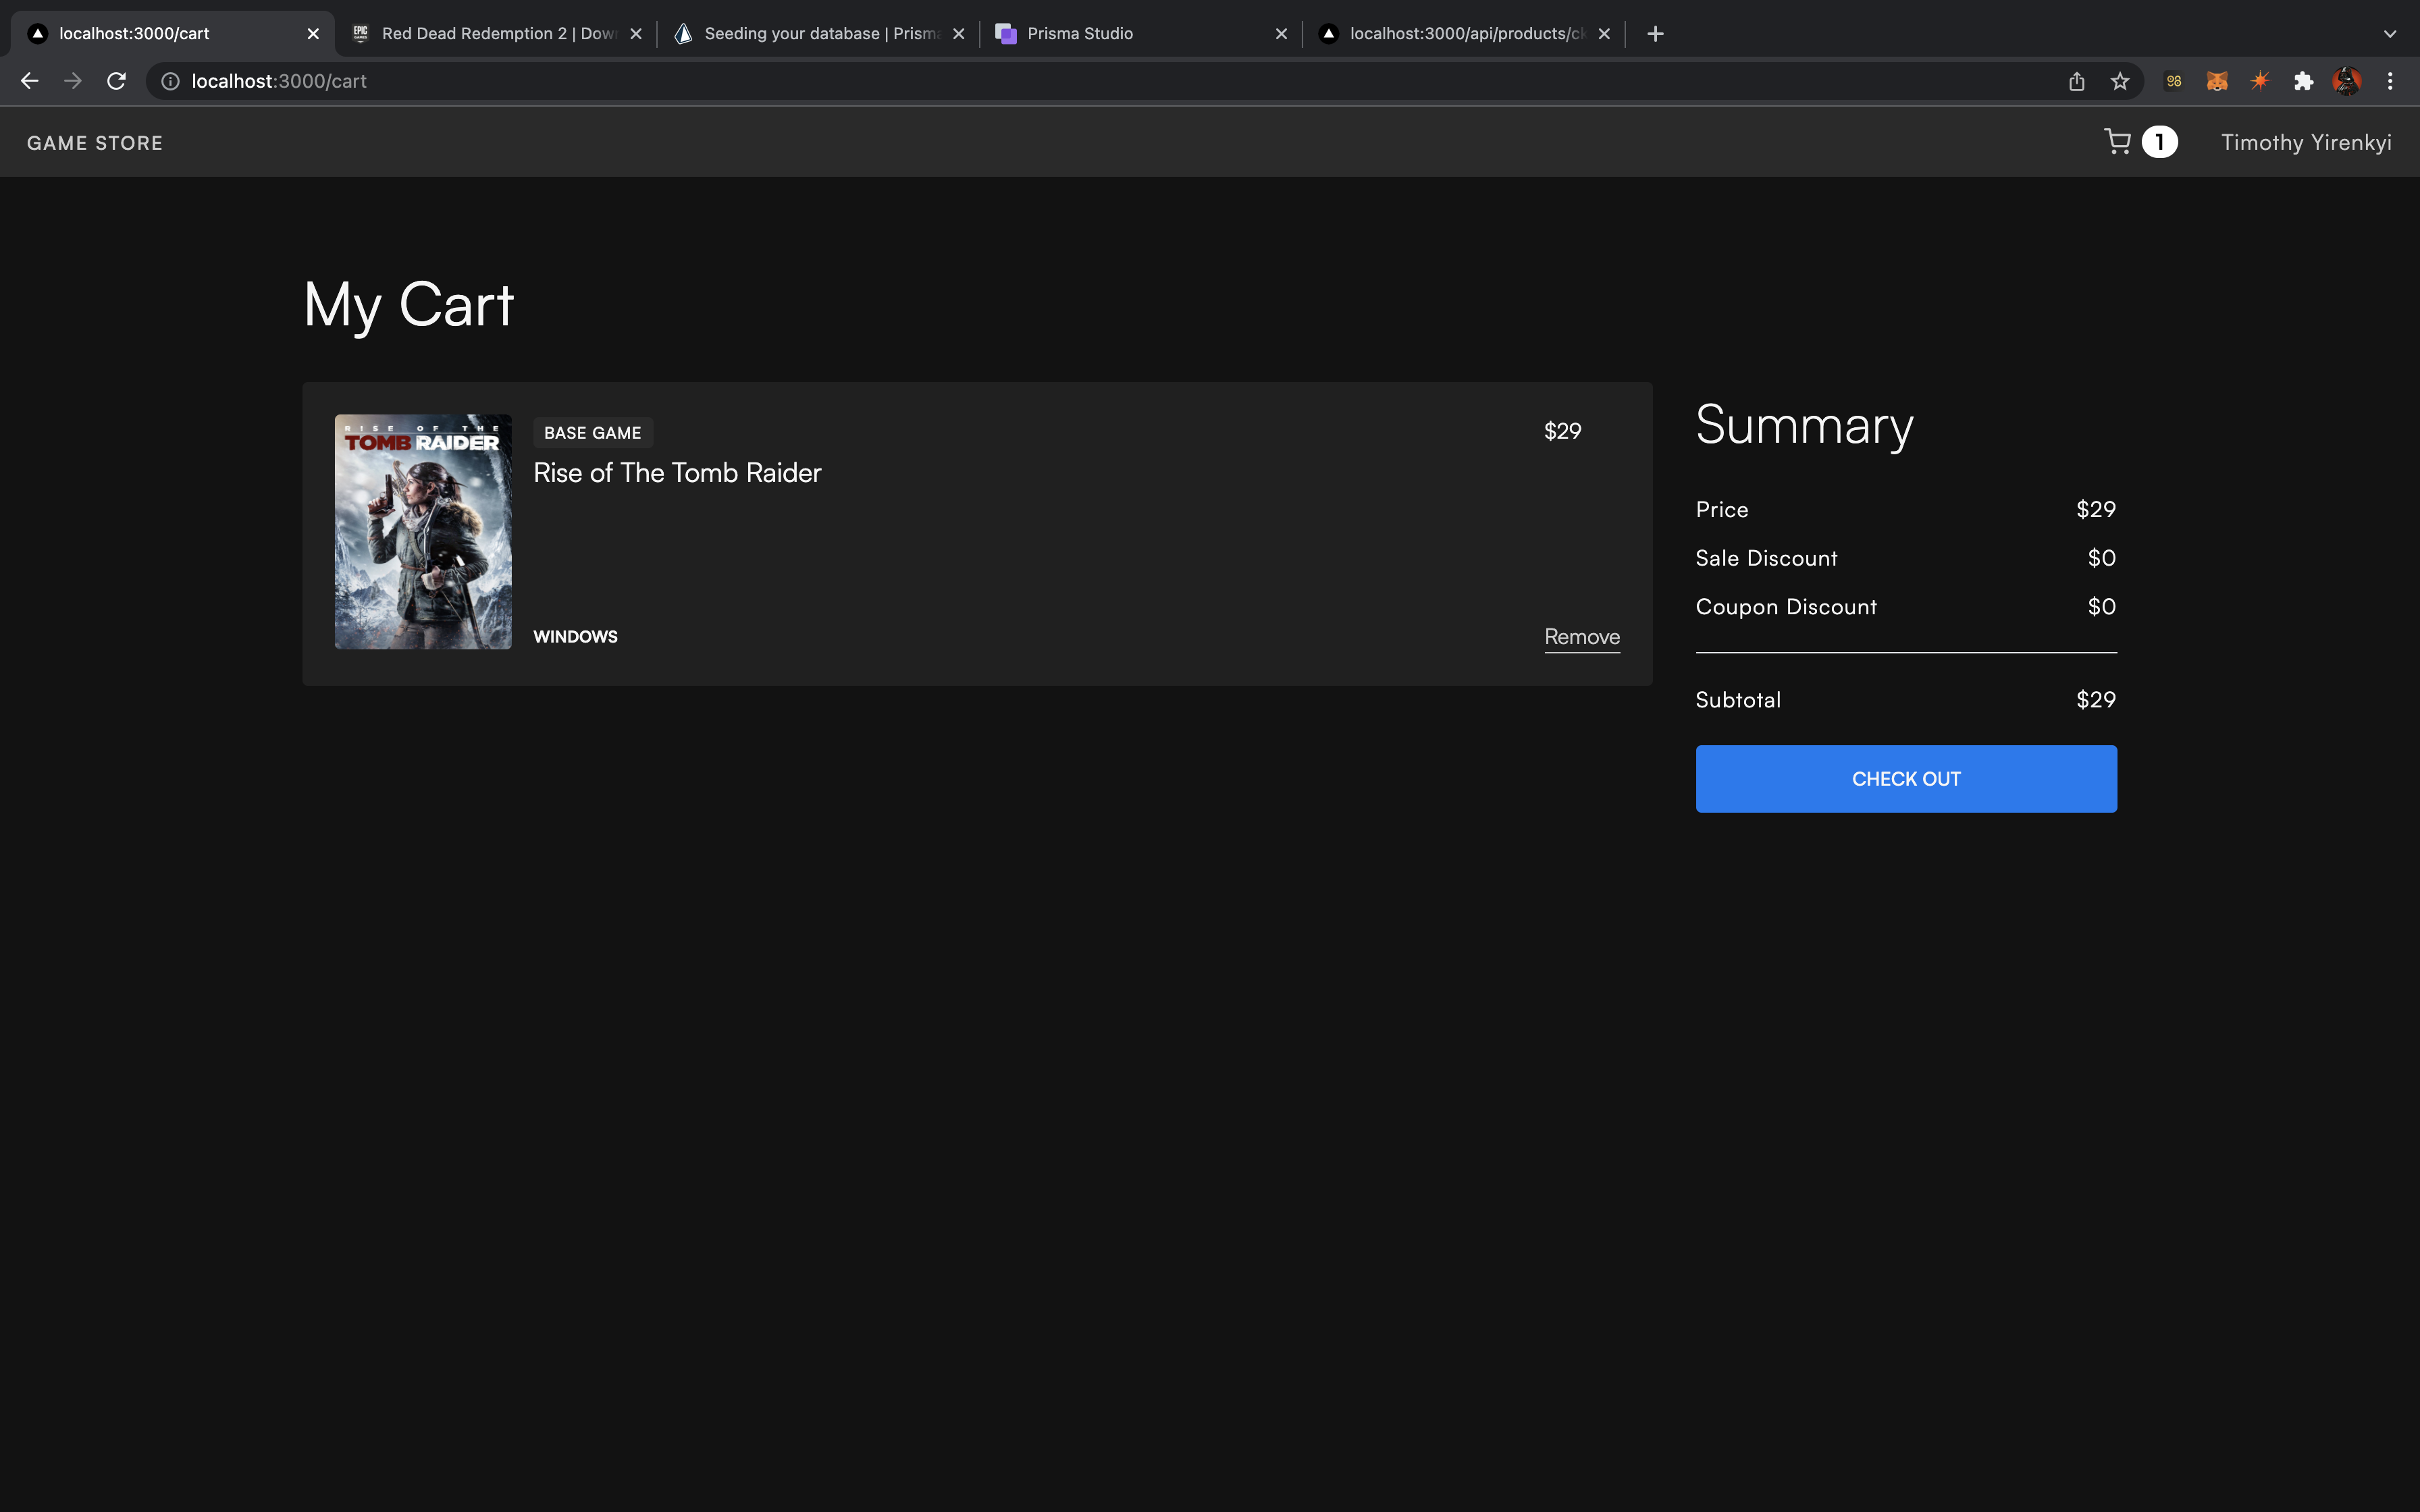
Task: View site information icon in address bar
Action: click(x=171, y=81)
